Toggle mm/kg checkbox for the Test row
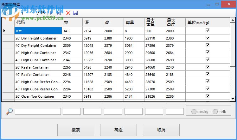The width and height of the screenshot is (237, 140). pyautogui.click(x=208, y=30)
